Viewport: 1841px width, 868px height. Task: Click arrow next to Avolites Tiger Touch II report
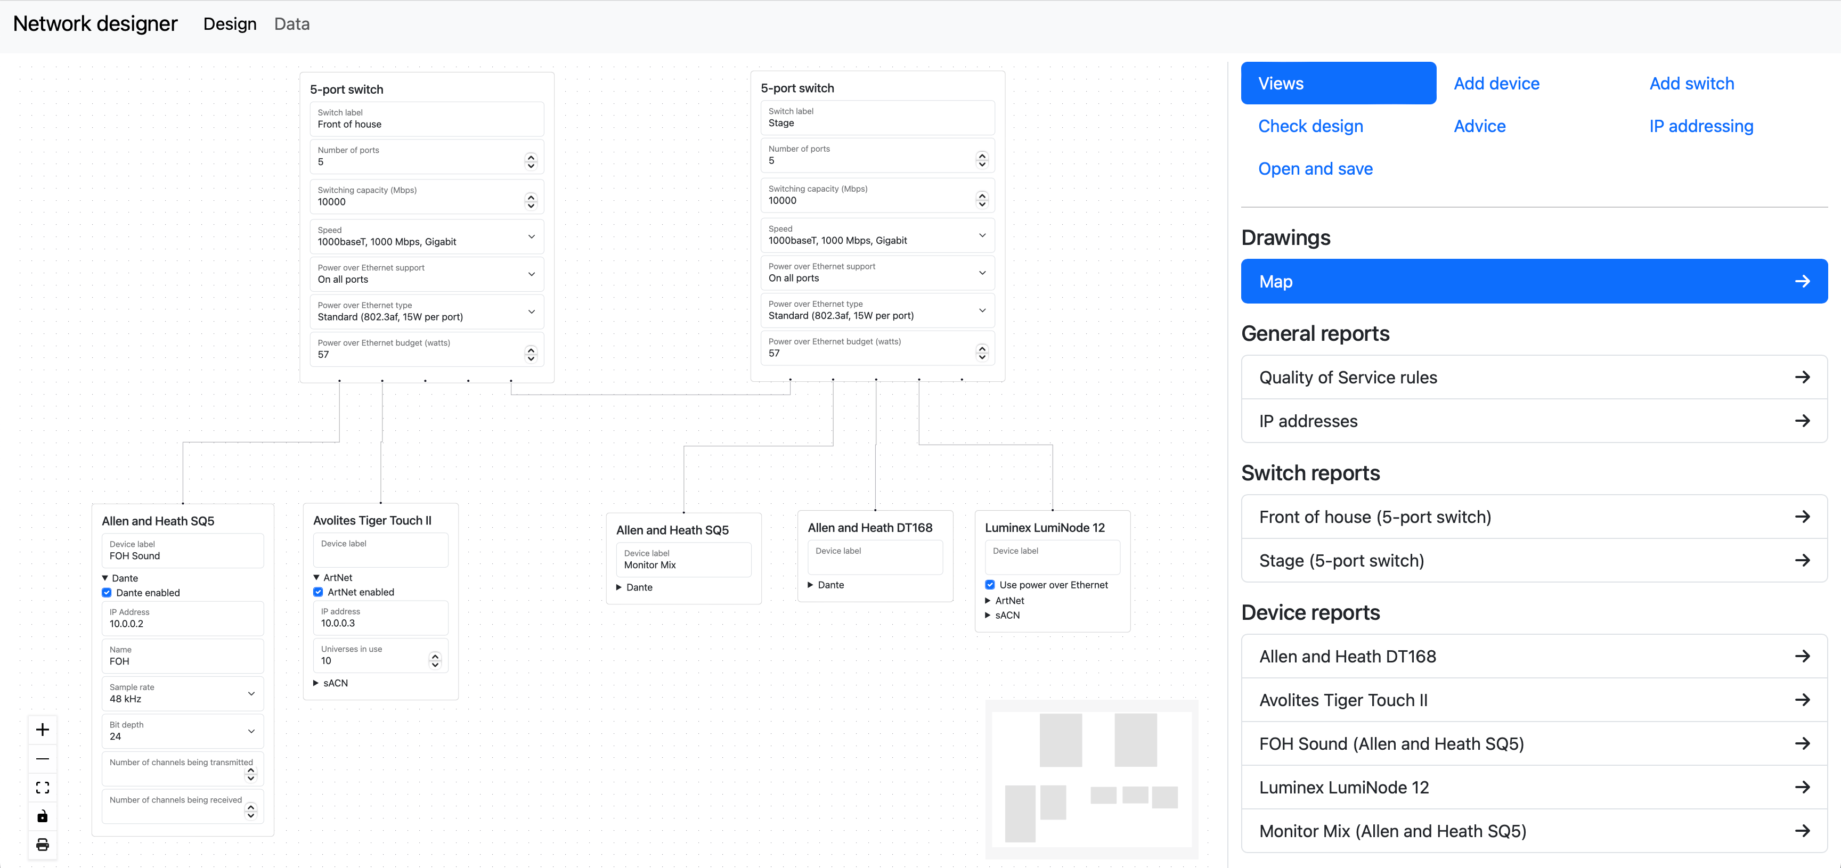tap(1802, 699)
